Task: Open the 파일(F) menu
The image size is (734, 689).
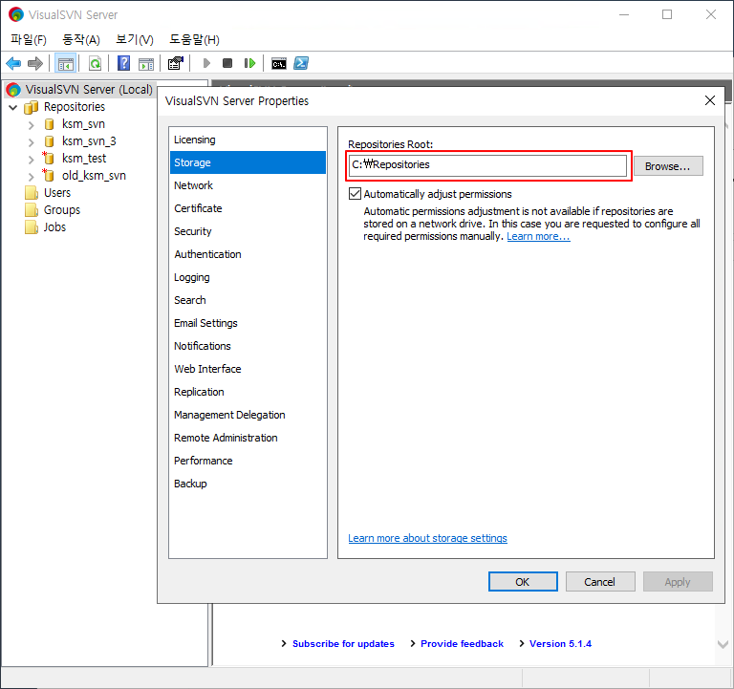Action: pos(29,40)
